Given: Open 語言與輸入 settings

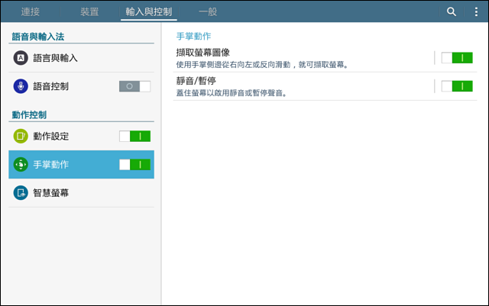Looking at the screenshot, I should pos(82,58).
